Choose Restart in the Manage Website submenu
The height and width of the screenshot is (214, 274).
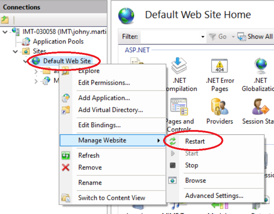[x=195, y=141]
